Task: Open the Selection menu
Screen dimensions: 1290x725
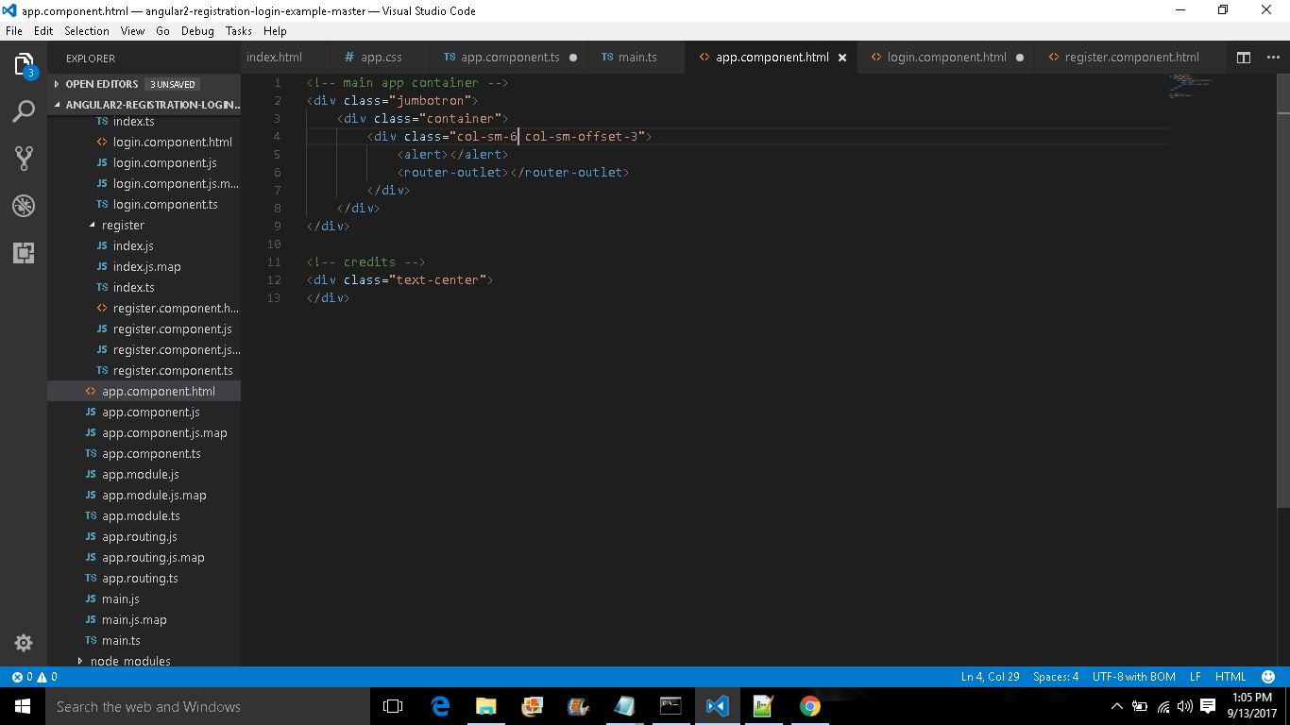Action: coord(87,31)
